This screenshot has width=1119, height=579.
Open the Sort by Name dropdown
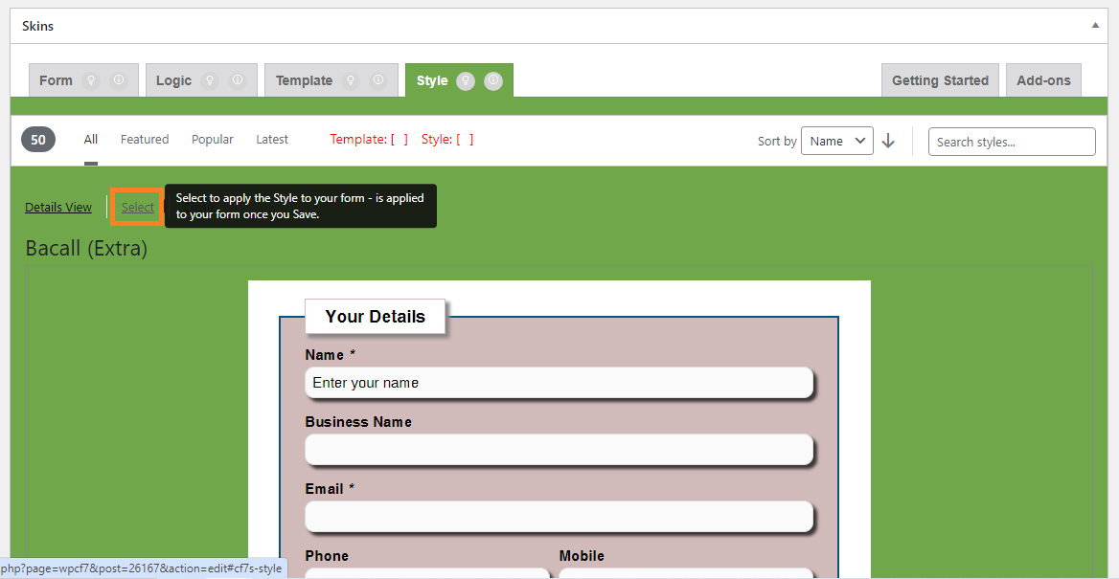click(836, 142)
